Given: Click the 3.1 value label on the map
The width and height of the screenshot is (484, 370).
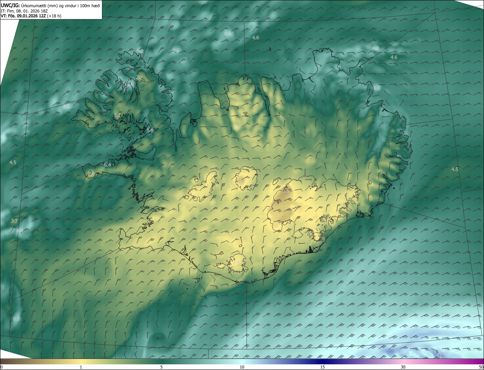Looking at the screenshot, I should [117, 115].
